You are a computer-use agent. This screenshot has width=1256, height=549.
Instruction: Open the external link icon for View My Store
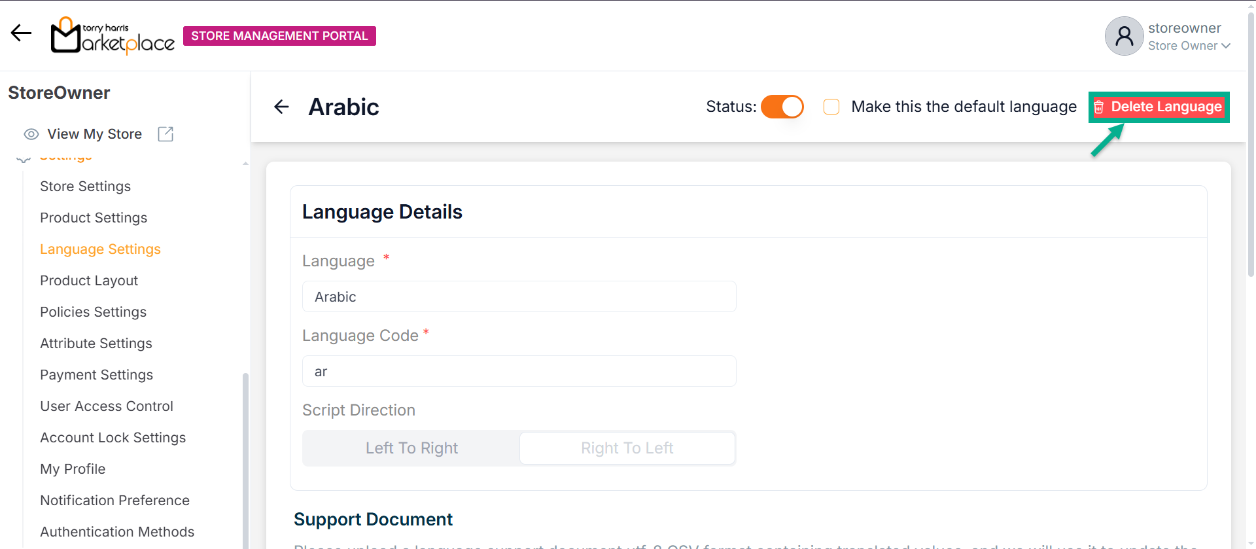(x=166, y=134)
